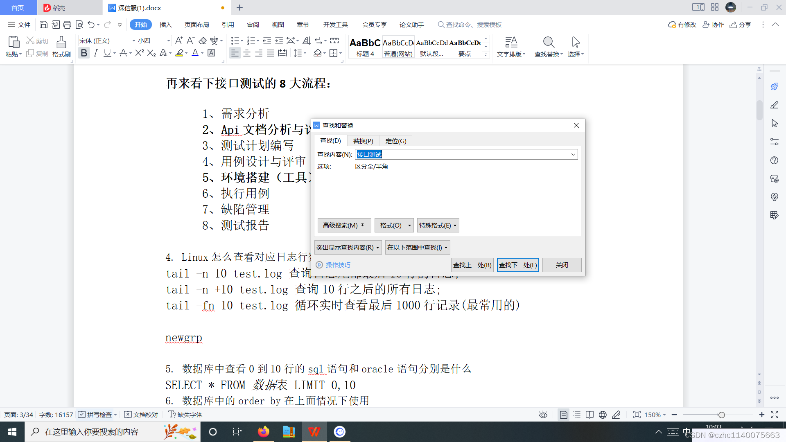Screen dimensions: 786x442
Task: Click the text highlight color icon
Action: (179, 53)
